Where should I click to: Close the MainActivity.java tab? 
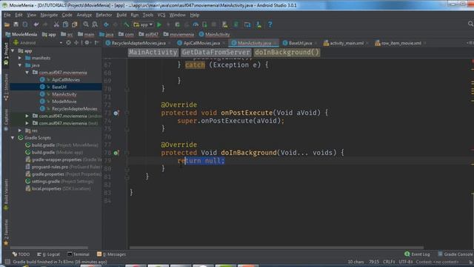pos(275,43)
